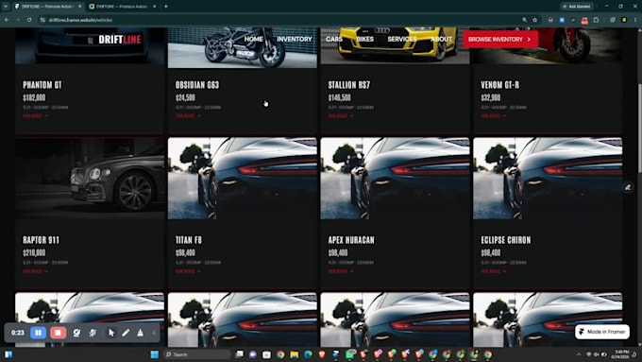Toggle the webcam in recorder toolbar
The width and height of the screenshot is (642, 362).
coord(76,333)
